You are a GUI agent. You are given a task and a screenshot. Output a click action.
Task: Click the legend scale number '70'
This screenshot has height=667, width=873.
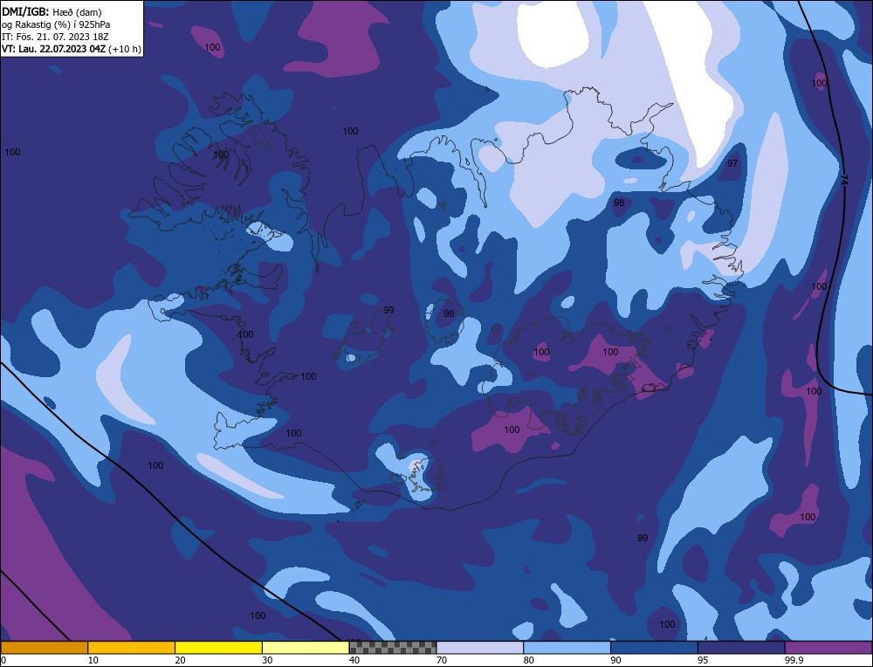442,660
